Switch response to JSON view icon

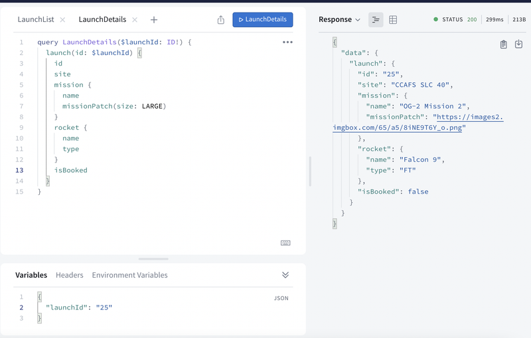(376, 20)
